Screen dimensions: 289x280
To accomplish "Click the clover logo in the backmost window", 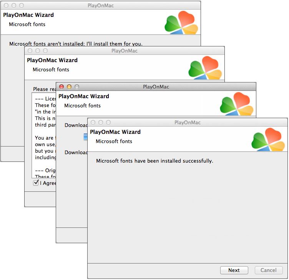I will pos(181,23).
